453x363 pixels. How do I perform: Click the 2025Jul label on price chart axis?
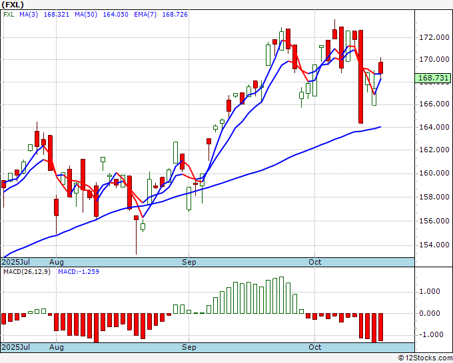(x=16, y=262)
